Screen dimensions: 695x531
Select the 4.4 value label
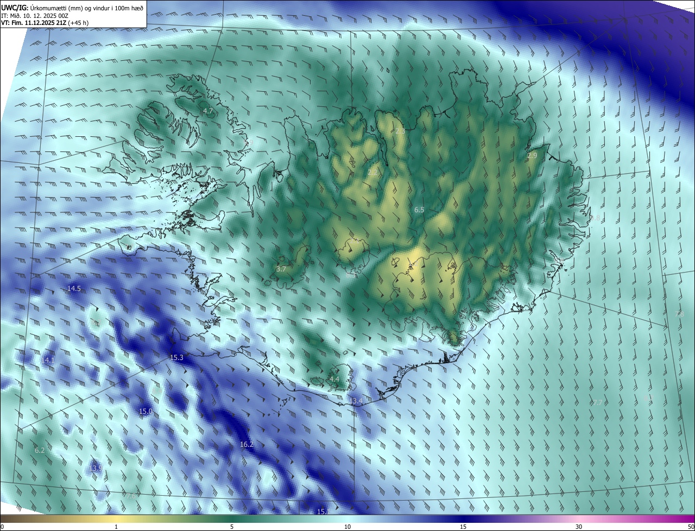334,379
